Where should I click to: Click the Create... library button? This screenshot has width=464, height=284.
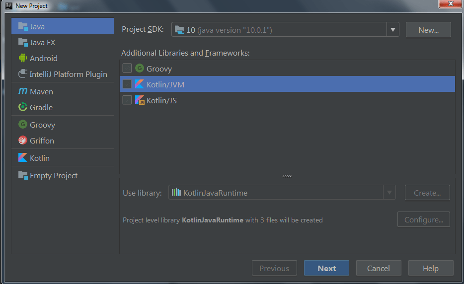pos(427,193)
